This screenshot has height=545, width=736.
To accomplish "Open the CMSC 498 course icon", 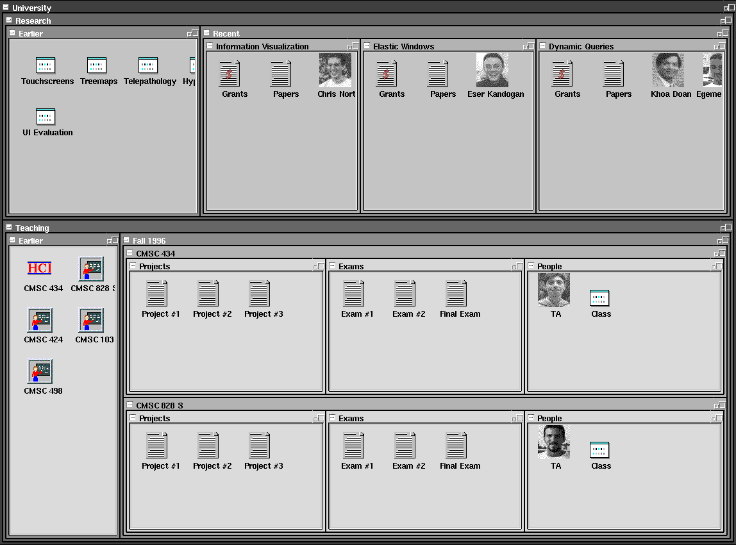I will coord(40,371).
